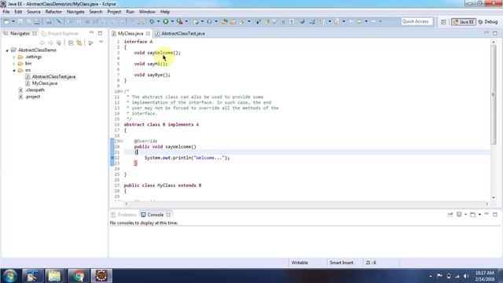Viewport: 503px width, 283px height.
Task: Open the External Tools dropdown arrow
Action: (186, 21)
